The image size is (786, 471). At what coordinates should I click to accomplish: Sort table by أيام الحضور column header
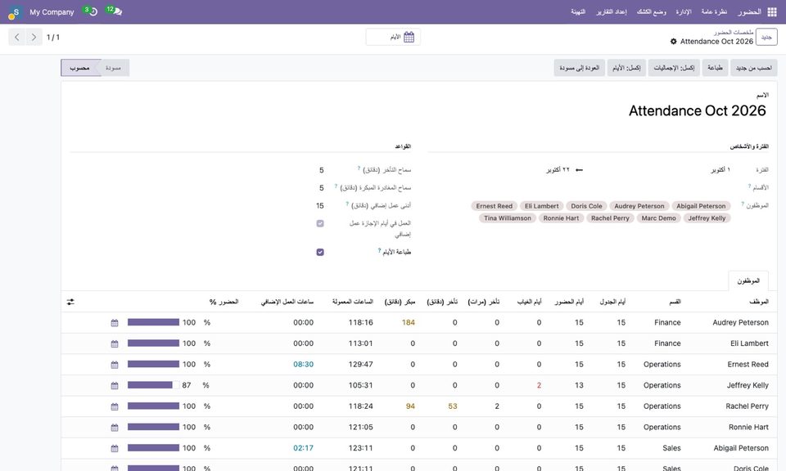coord(569,302)
